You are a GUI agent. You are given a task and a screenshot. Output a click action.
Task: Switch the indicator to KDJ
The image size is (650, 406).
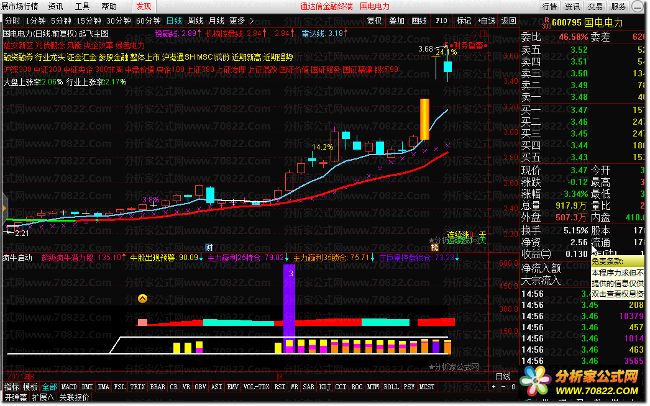tap(324, 387)
